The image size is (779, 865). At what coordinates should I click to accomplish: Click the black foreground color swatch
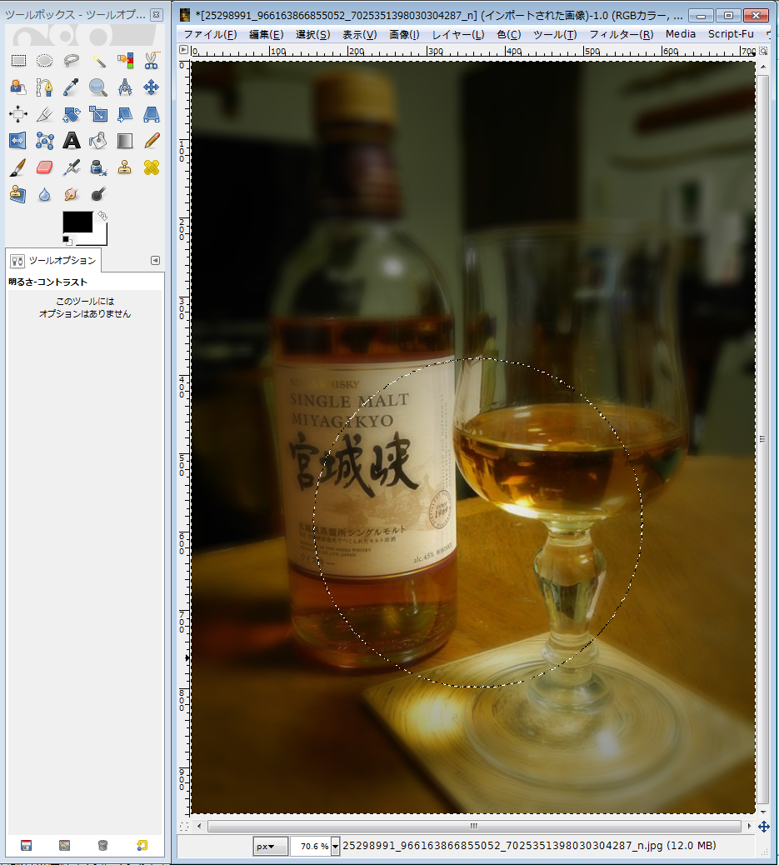click(77, 221)
